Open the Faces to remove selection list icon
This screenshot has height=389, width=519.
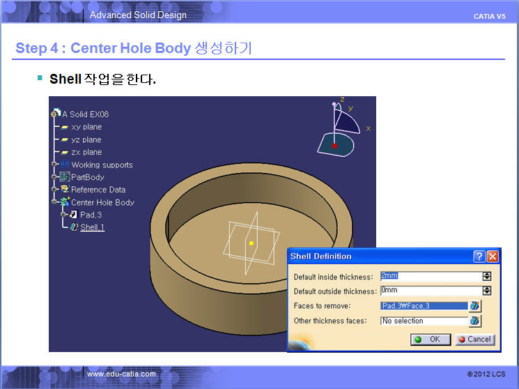pyautogui.click(x=475, y=306)
